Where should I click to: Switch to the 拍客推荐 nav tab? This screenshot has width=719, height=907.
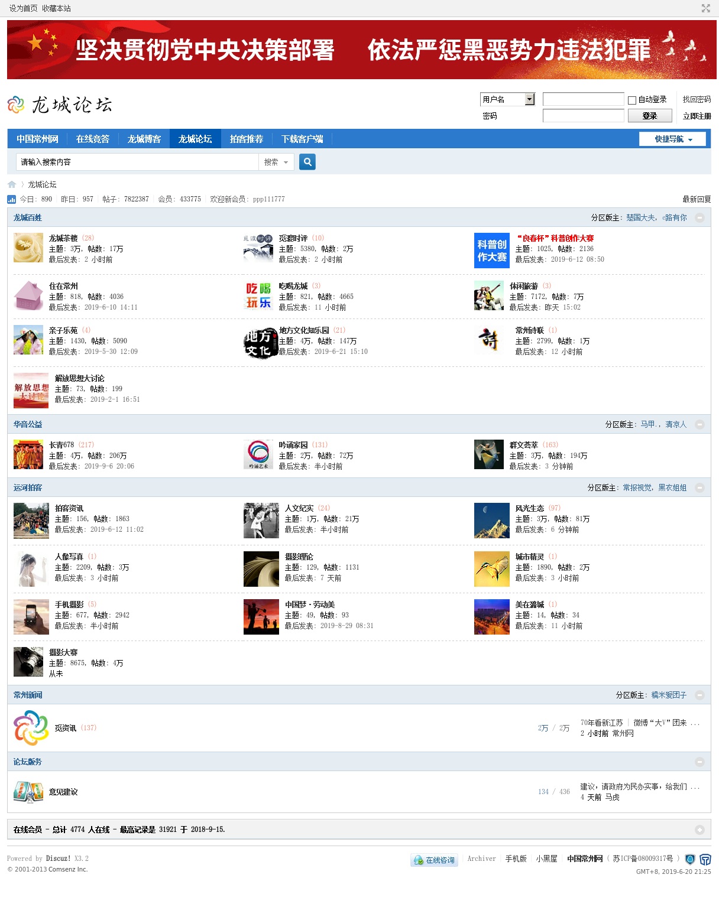(x=247, y=139)
